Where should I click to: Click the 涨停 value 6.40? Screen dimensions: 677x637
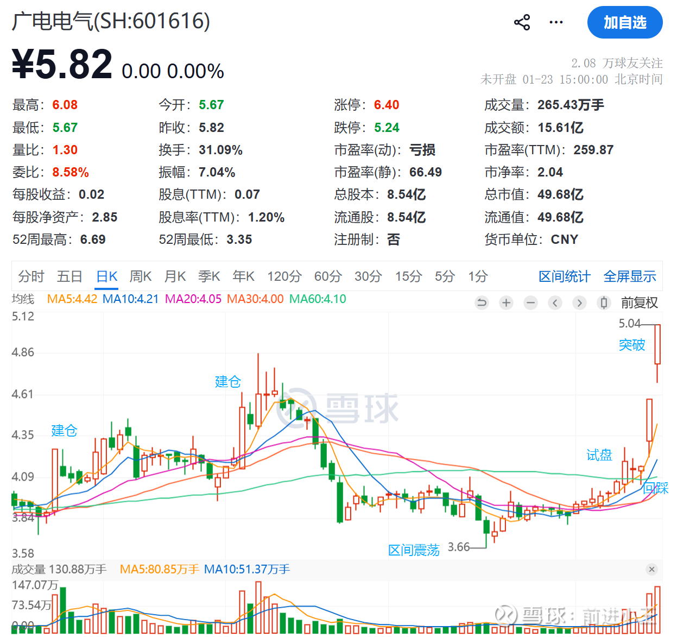pos(387,105)
